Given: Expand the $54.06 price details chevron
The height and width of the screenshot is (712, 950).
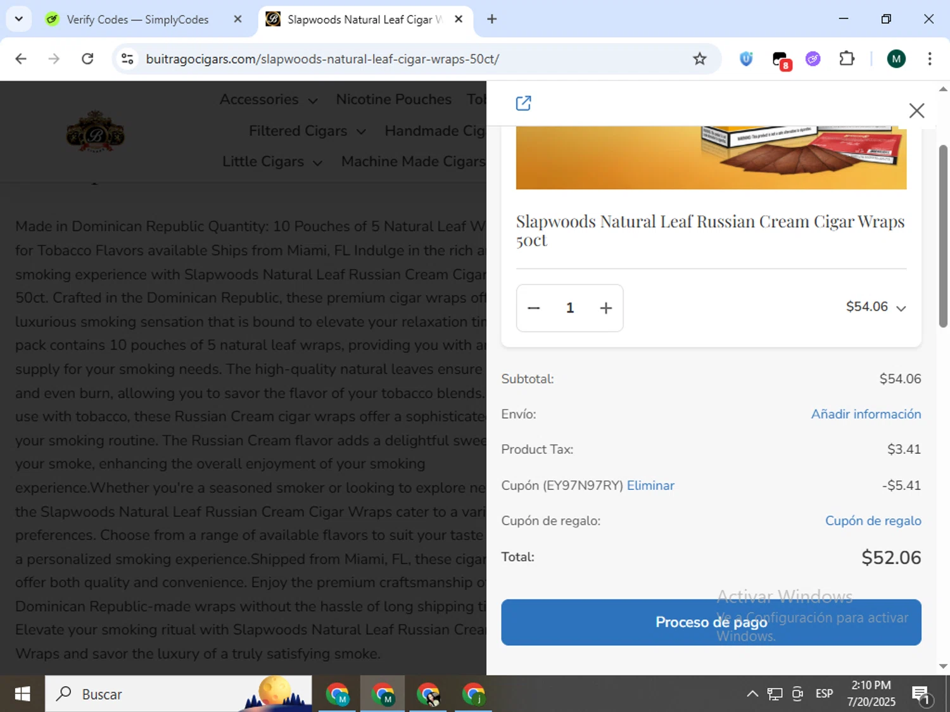Looking at the screenshot, I should [901, 308].
